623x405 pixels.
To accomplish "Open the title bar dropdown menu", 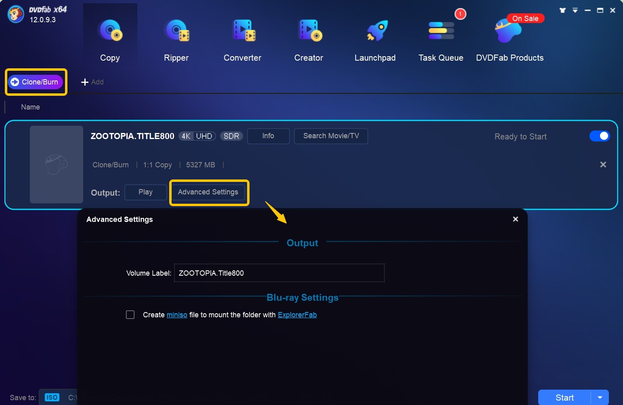I will pos(575,11).
